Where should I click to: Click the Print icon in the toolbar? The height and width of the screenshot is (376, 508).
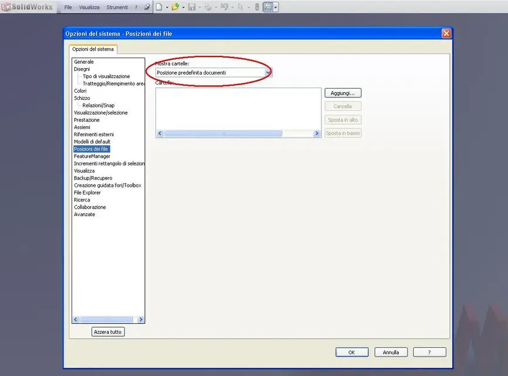208,7
